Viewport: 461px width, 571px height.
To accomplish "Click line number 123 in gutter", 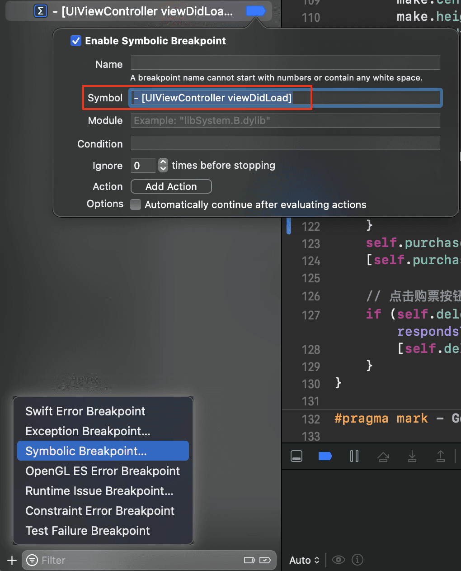I will tap(311, 244).
